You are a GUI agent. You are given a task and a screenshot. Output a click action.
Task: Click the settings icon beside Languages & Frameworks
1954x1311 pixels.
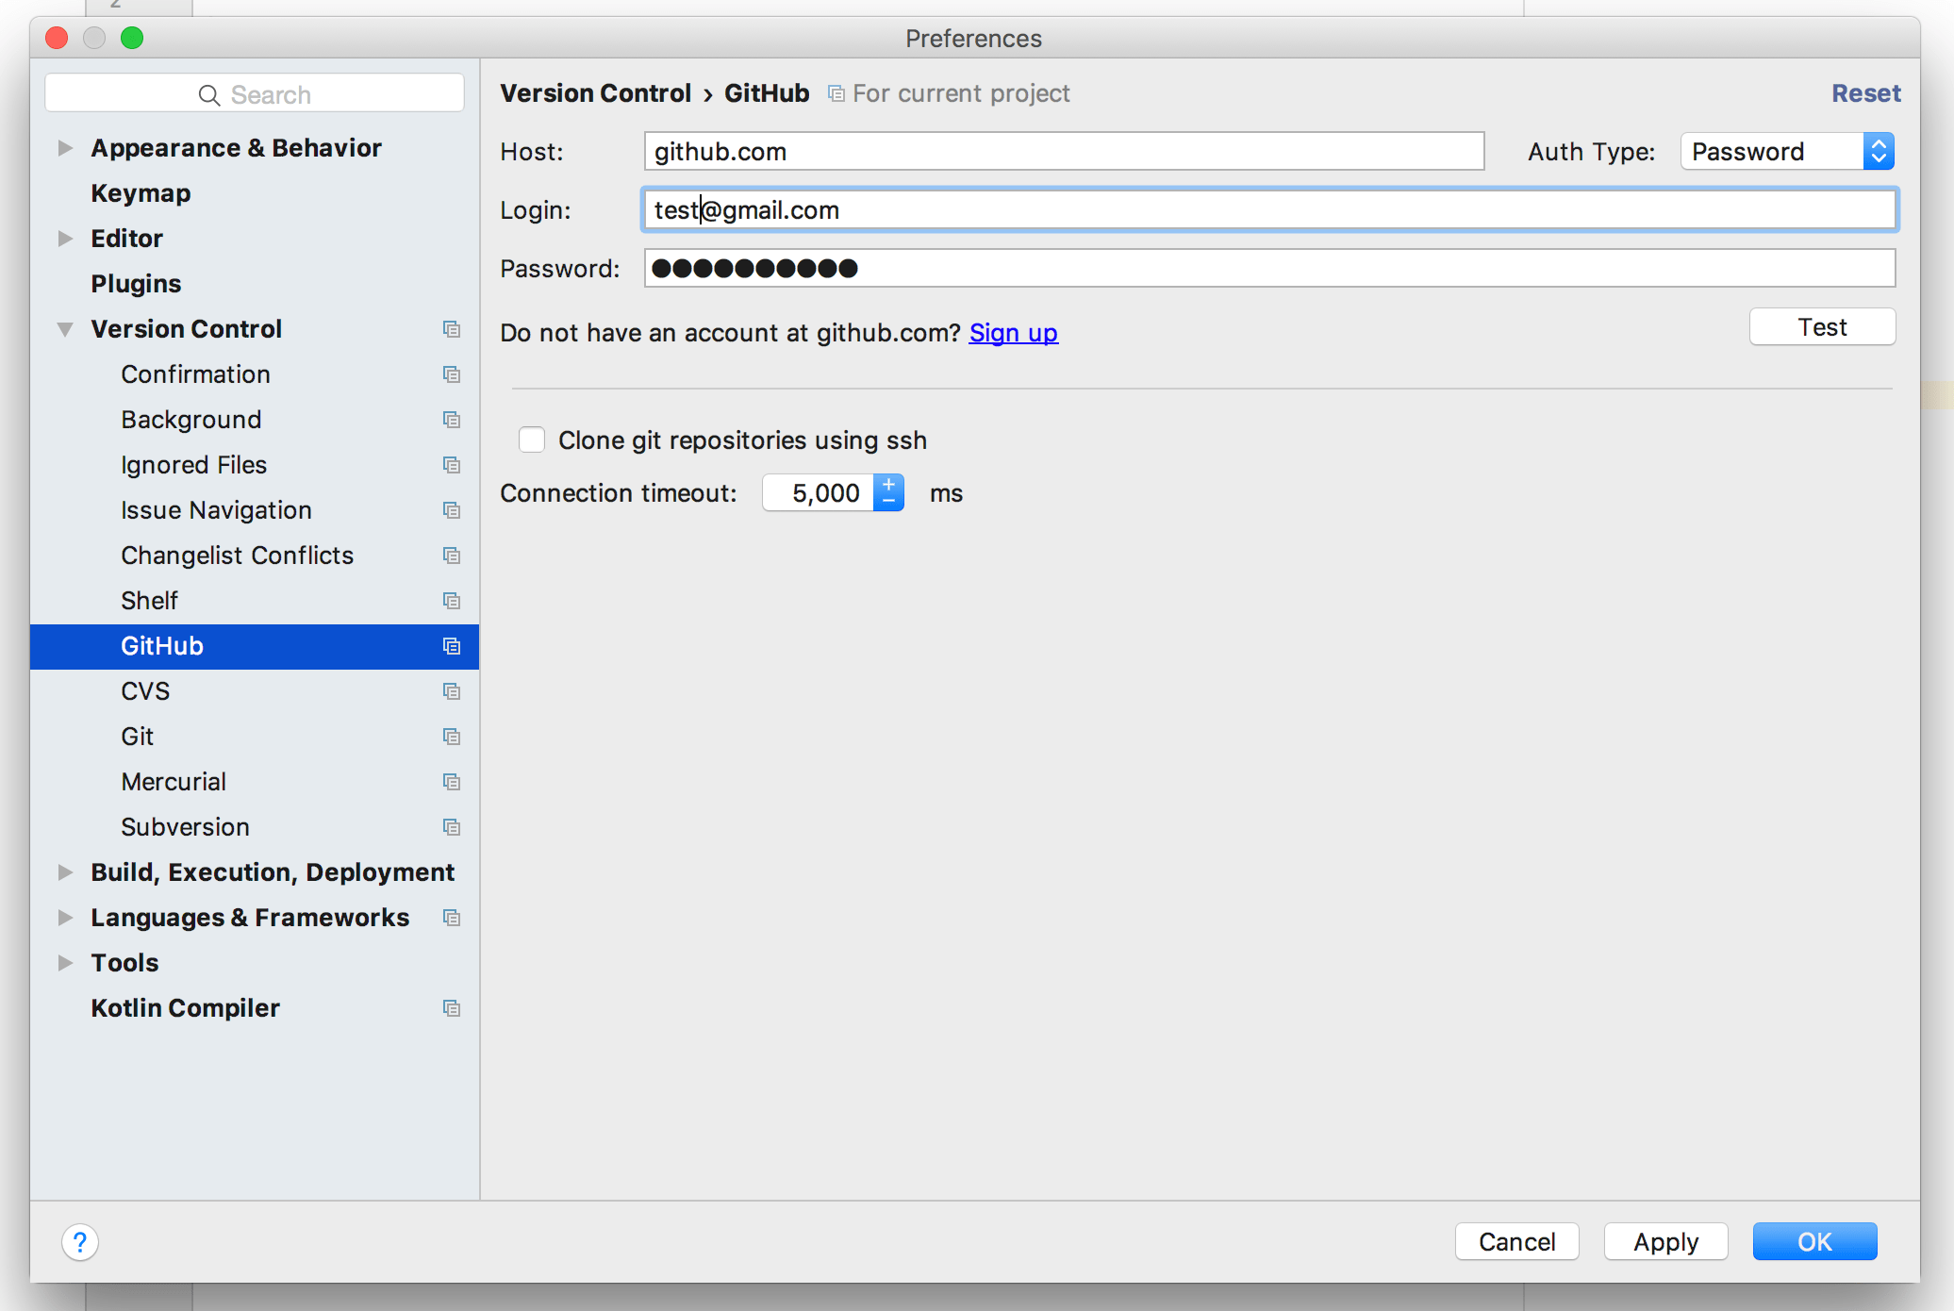coord(451,917)
